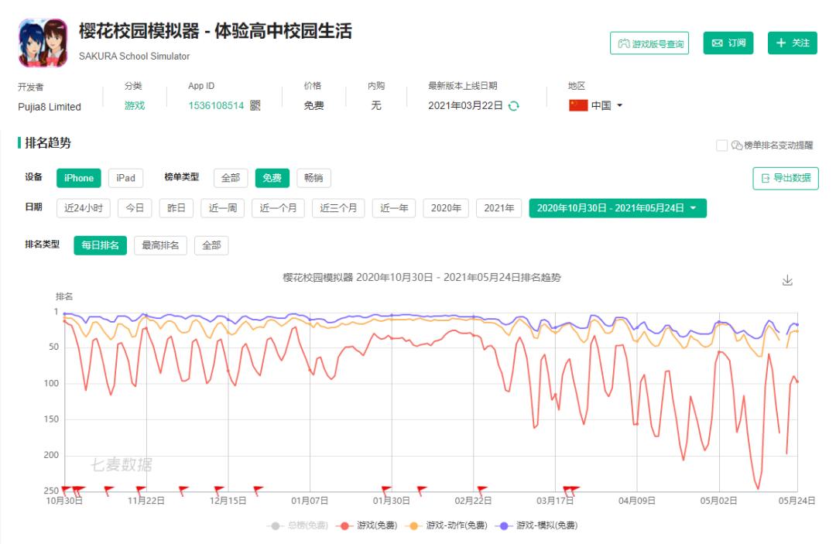Click the 关注 follow button

793,43
